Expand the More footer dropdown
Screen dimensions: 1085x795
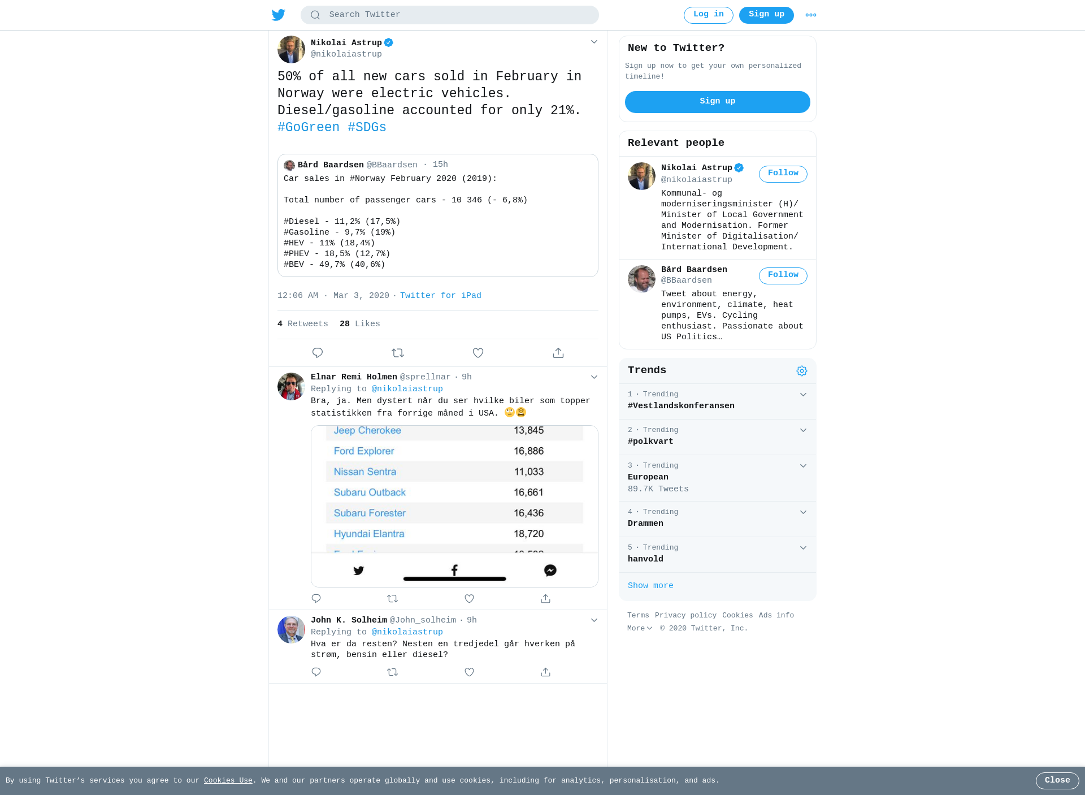point(640,628)
